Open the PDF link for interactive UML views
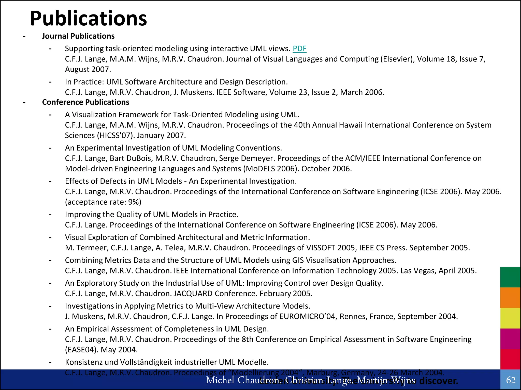521x390 pixels. pos(299,48)
